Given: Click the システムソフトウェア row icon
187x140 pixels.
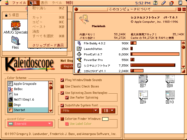Looking at the screenshot, I should click(79, 65).
